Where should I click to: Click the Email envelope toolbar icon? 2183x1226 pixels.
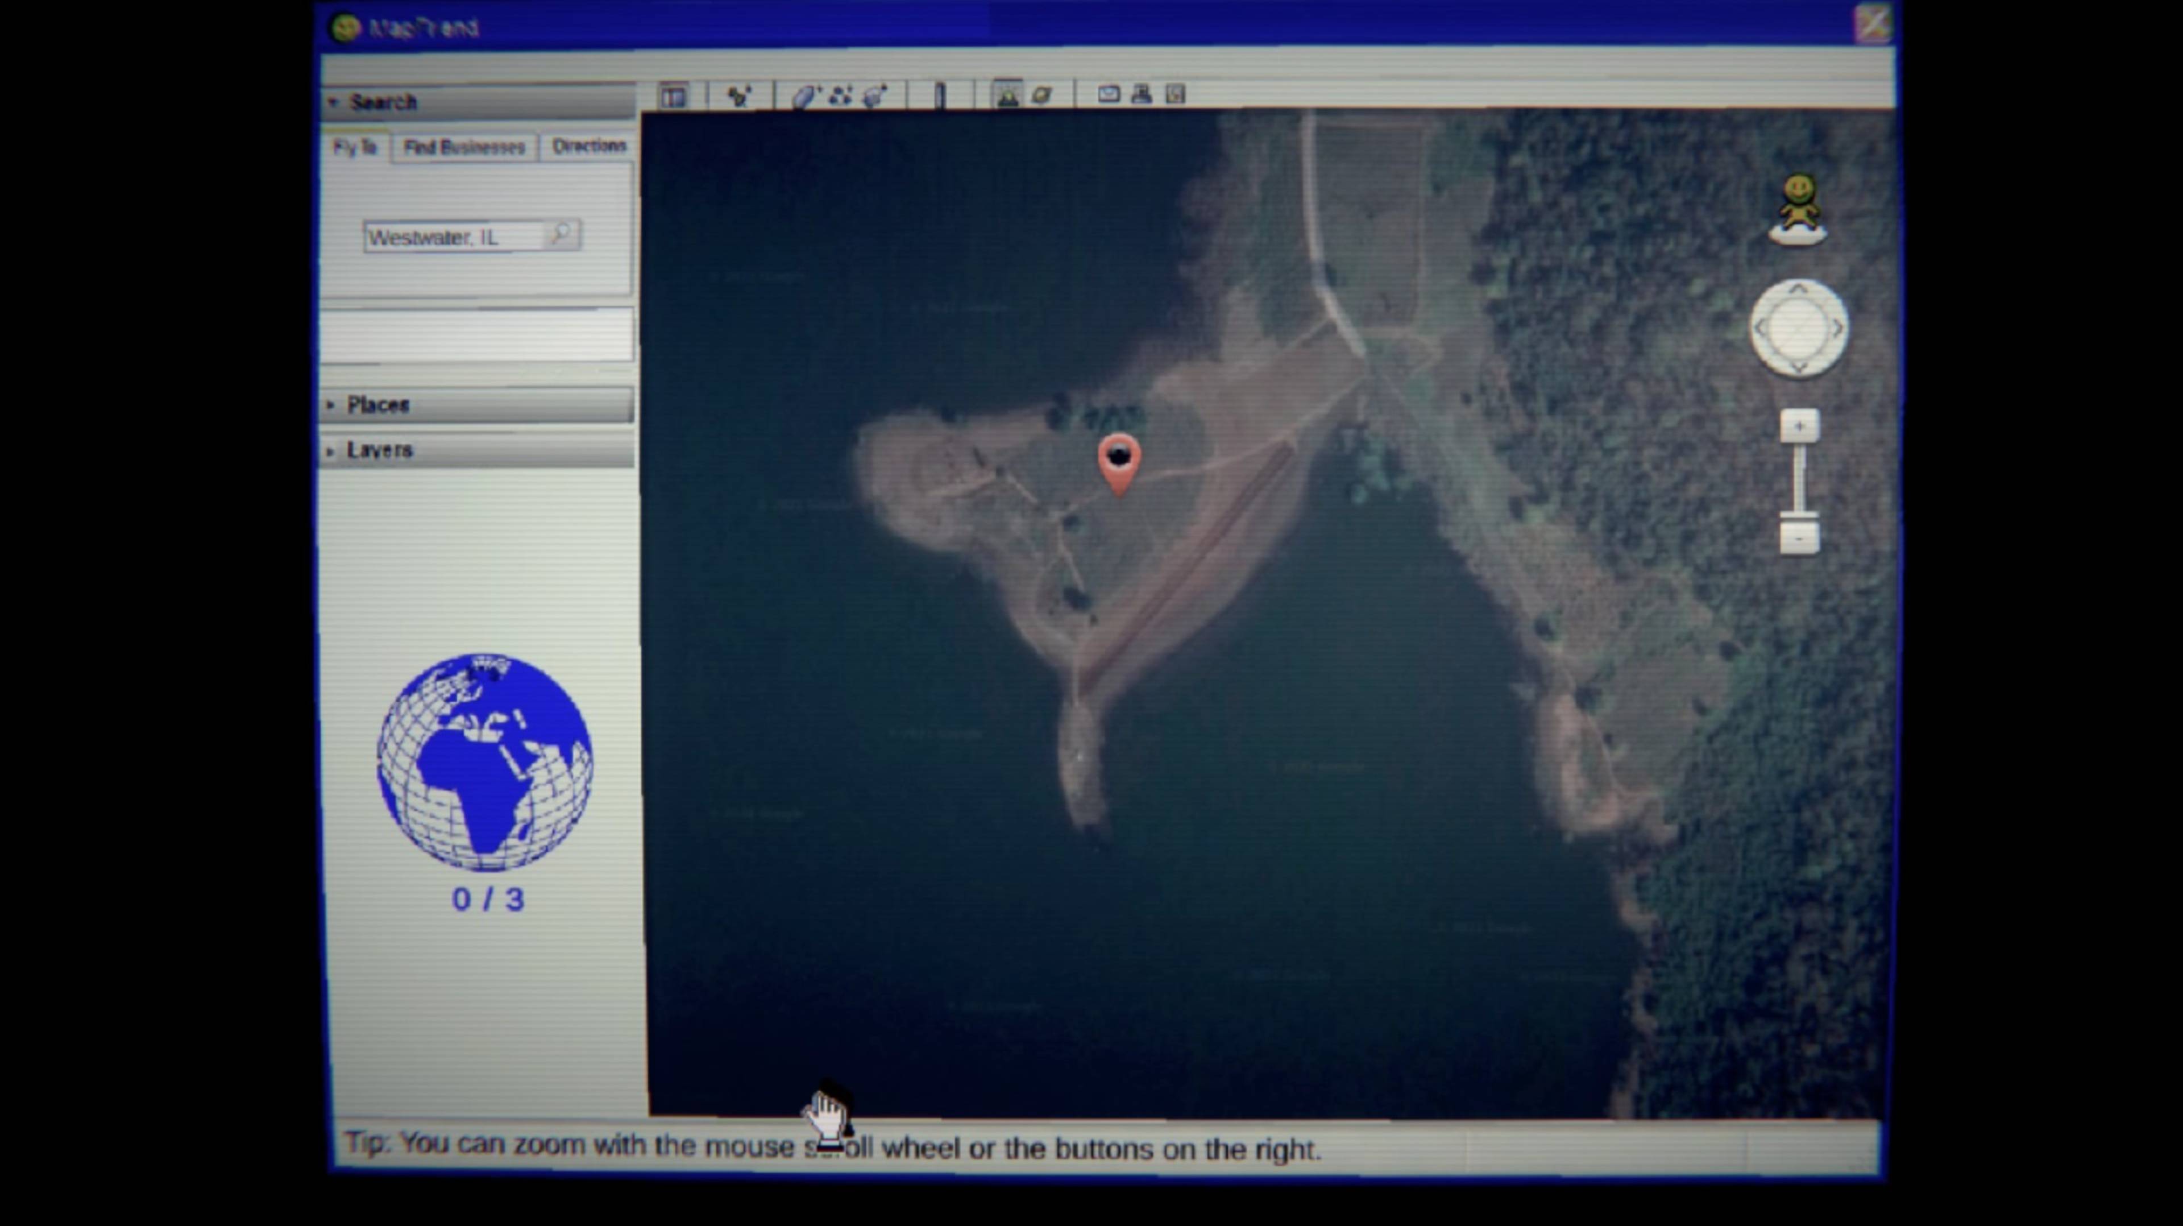[1109, 94]
